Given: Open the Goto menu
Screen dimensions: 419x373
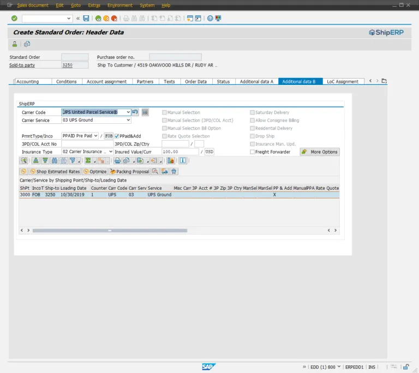Looking at the screenshot, I should pos(76,5).
